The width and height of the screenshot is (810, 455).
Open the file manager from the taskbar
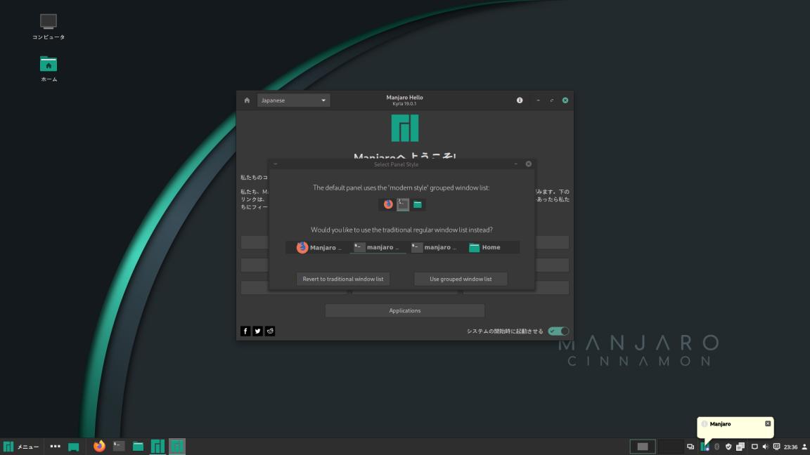138,446
